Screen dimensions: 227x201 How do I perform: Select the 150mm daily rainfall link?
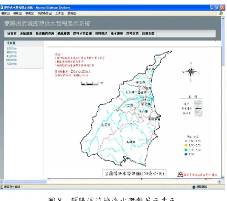(x=11, y=48)
